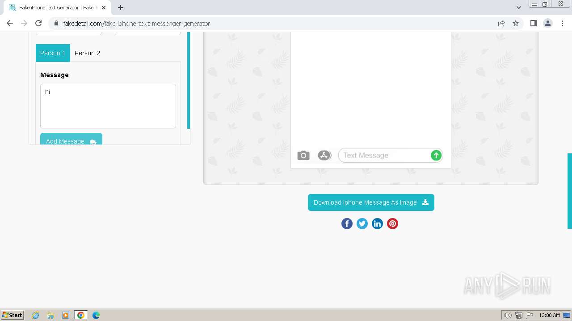Open the Windows Start menu
The height and width of the screenshot is (321, 572).
pos(13,315)
